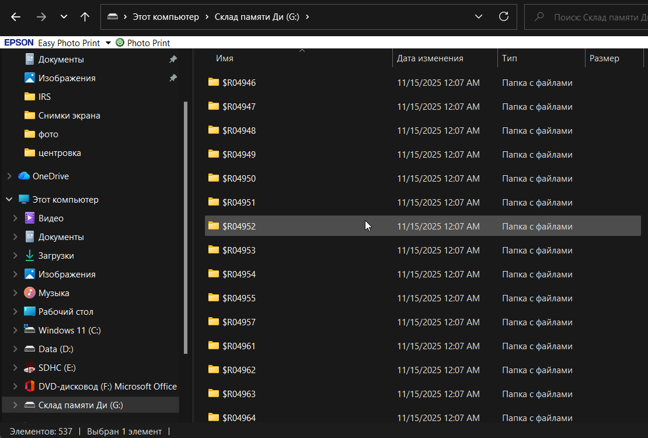Click pin icon next to pinned 'Изображения'
The width and height of the screenshot is (648, 438).
pyautogui.click(x=173, y=78)
